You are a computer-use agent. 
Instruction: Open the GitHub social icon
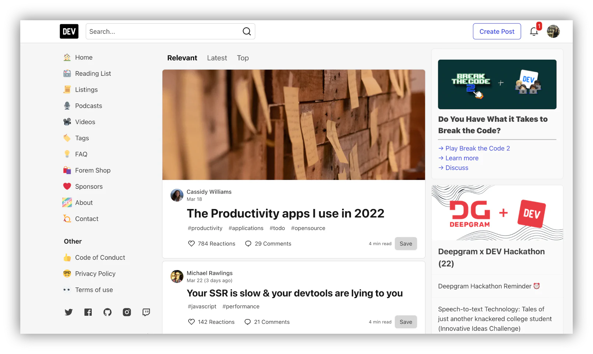click(108, 312)
